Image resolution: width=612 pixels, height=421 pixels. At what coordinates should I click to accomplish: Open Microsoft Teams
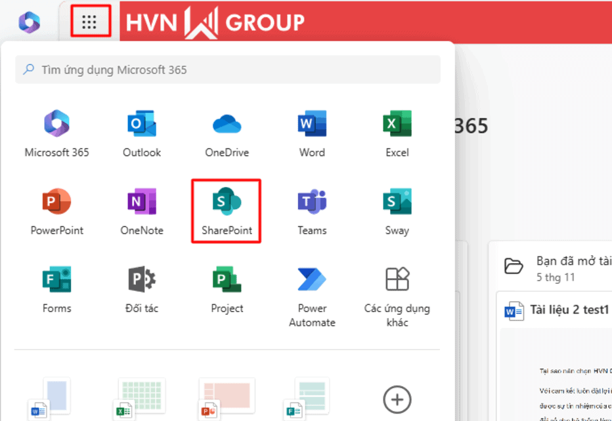tap(313, 211)
